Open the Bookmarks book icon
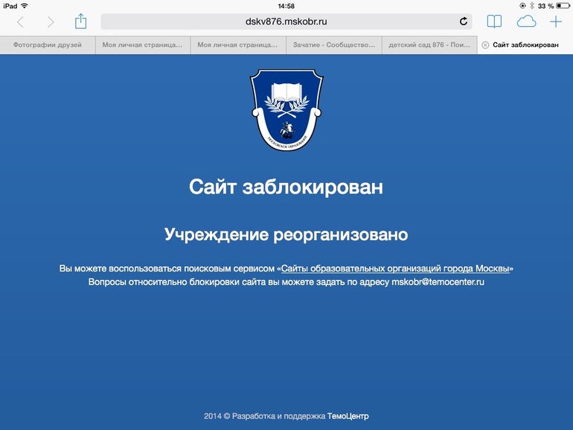The width and height of the screenshot is (573, 430). (x=494, y=22)
